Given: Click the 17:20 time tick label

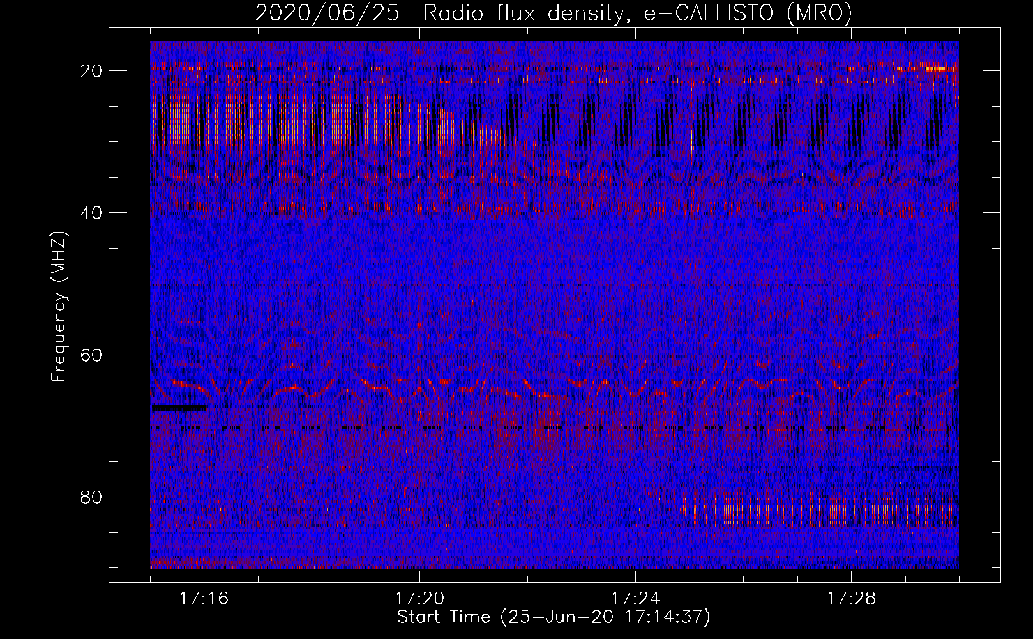Looking at the screenshot, I should click(419, 598).
